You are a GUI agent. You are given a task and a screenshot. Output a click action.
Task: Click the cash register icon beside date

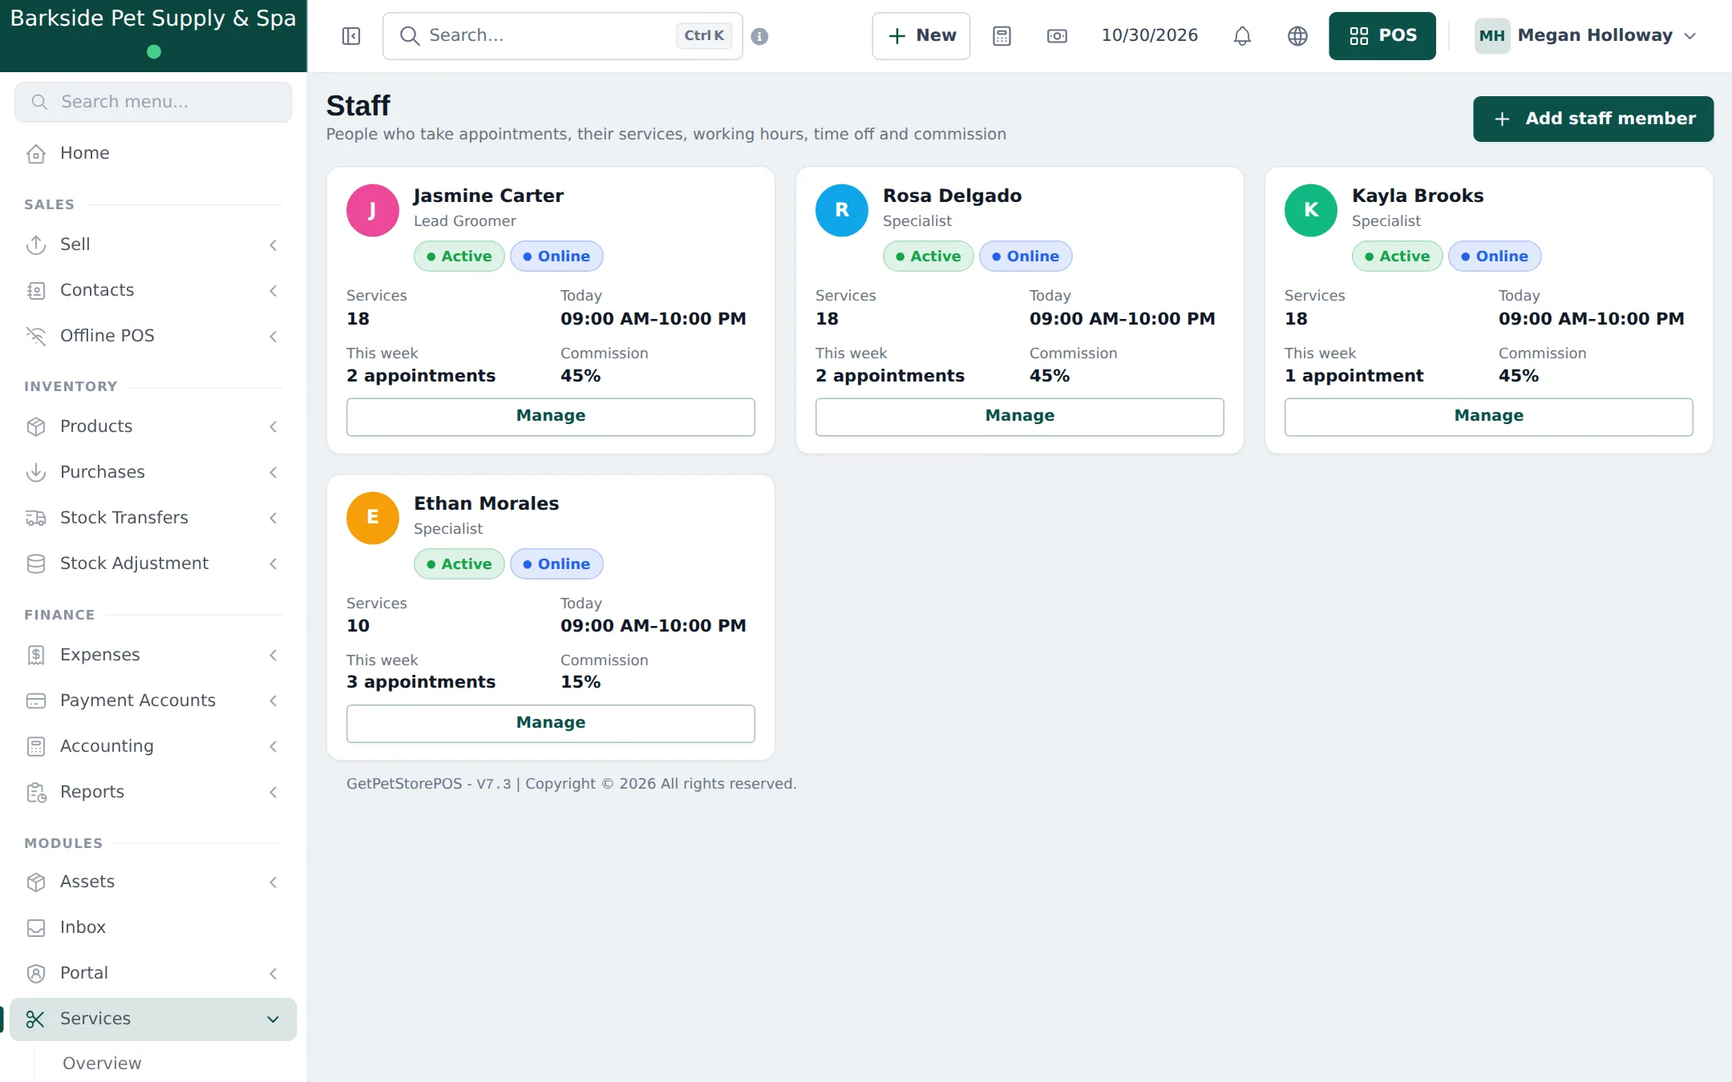(1057, 36)
